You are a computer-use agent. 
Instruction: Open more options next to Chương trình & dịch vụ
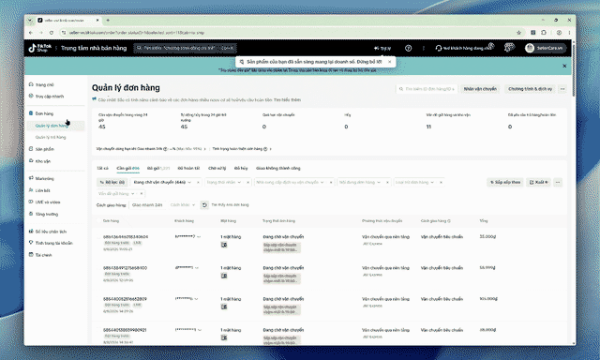(562, 89)
